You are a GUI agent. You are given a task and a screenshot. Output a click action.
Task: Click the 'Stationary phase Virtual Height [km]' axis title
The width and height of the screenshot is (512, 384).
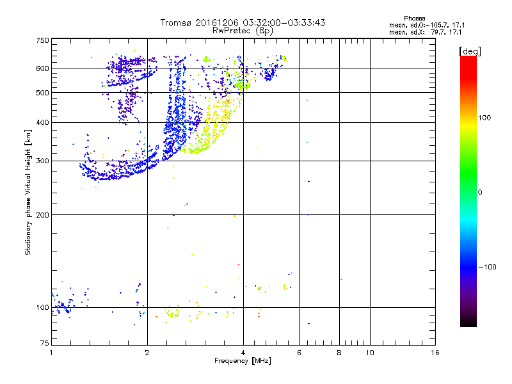point(28,192)
